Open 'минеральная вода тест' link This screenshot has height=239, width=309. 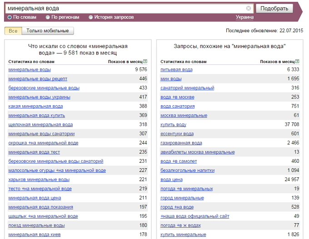pyautogui.click(x=34, y=152)
